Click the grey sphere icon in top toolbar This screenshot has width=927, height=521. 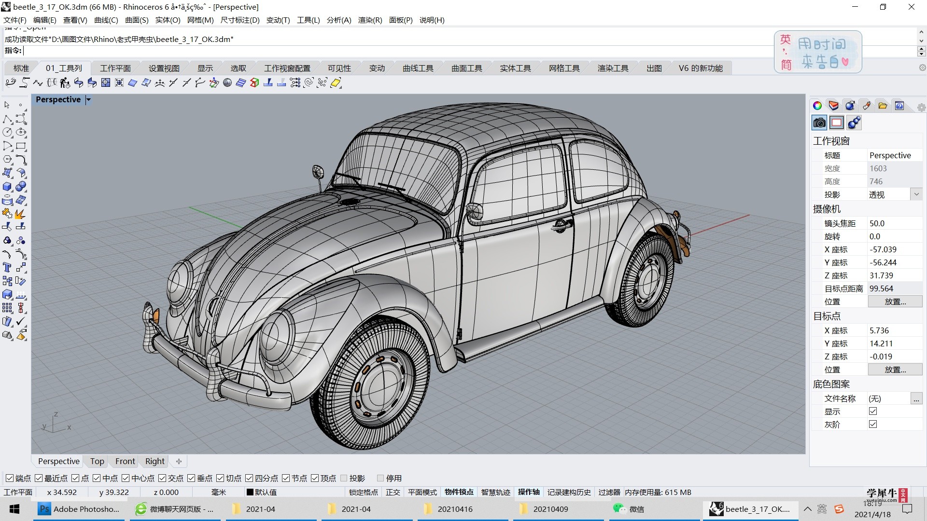pos(227,83)
